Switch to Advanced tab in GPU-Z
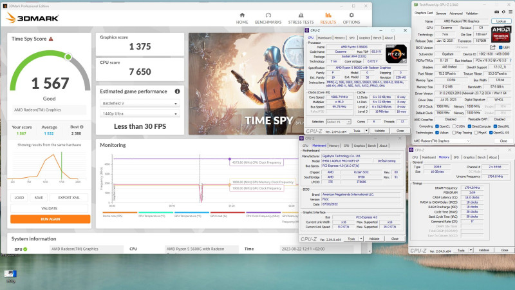Screen dimensions: 515x290 click(x=456, y=14)
